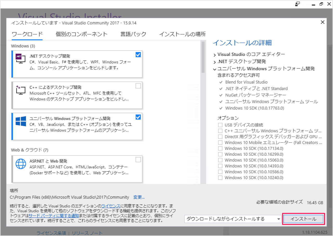Open the ライセンス link in agreement text
The width and height of the screenshot is (333, 236).
111,206
